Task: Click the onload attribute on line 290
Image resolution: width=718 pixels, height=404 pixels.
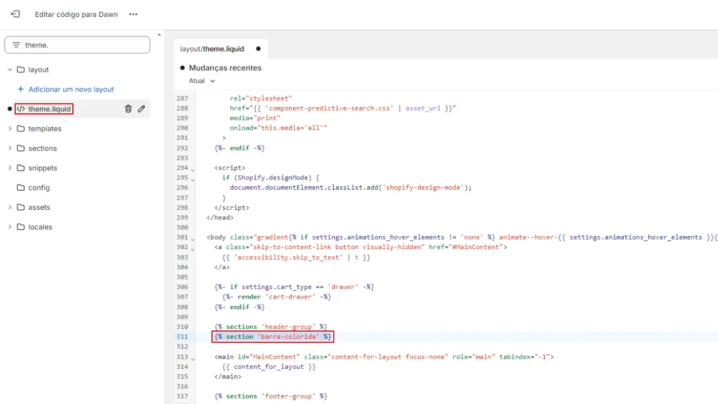Action: [x=278, y=128]
